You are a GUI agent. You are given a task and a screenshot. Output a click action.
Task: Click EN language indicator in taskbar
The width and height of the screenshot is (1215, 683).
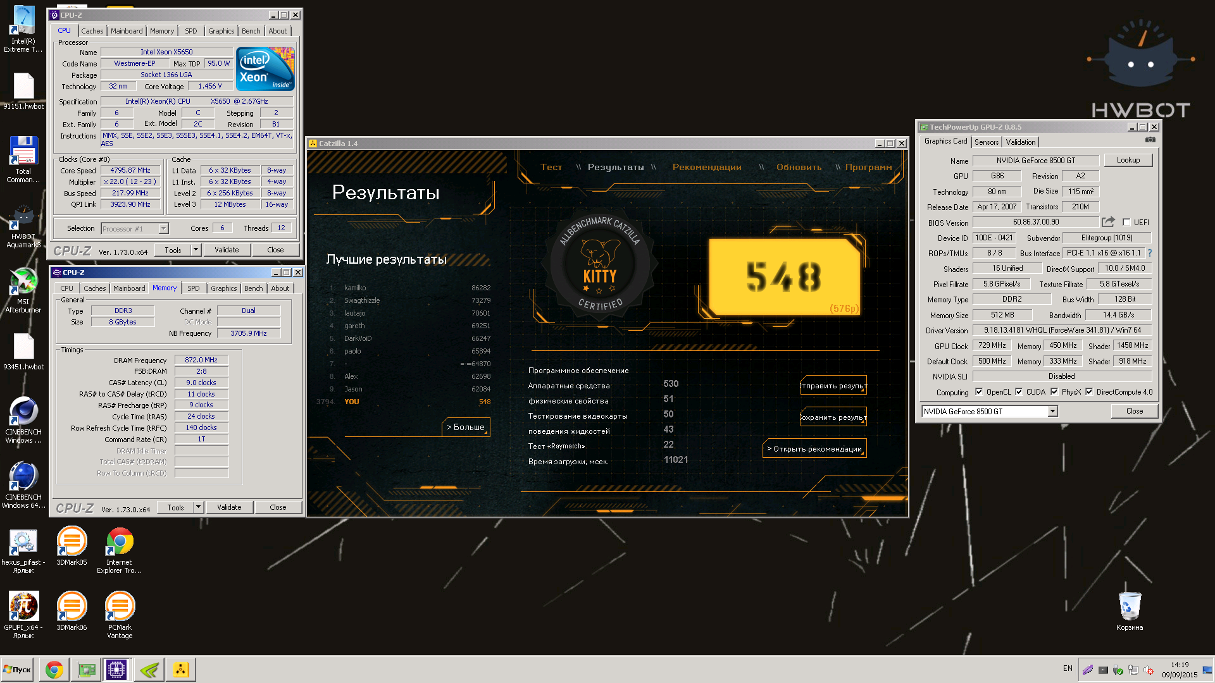click(x=1068, y=668)
